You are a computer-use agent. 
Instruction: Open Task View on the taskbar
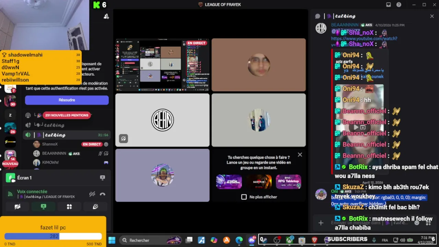[x=189, y=240]
